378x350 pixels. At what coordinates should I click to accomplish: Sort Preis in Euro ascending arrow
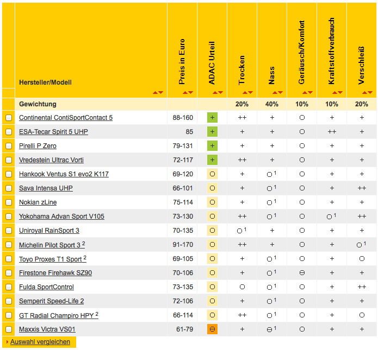(185, 93)
